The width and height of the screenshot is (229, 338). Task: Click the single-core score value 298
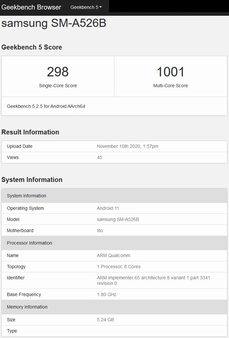[58, 72]
